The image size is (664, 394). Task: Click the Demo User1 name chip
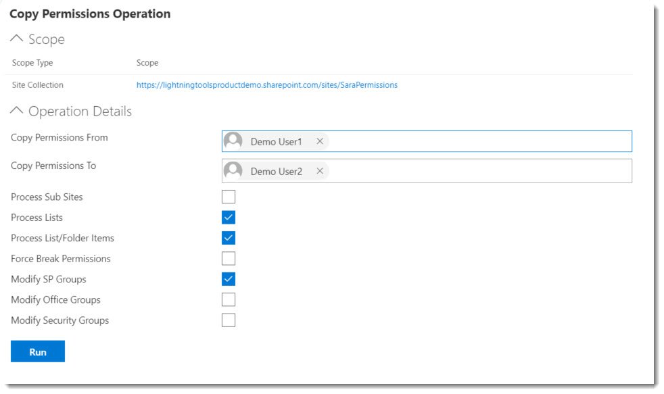coord(276,142)
